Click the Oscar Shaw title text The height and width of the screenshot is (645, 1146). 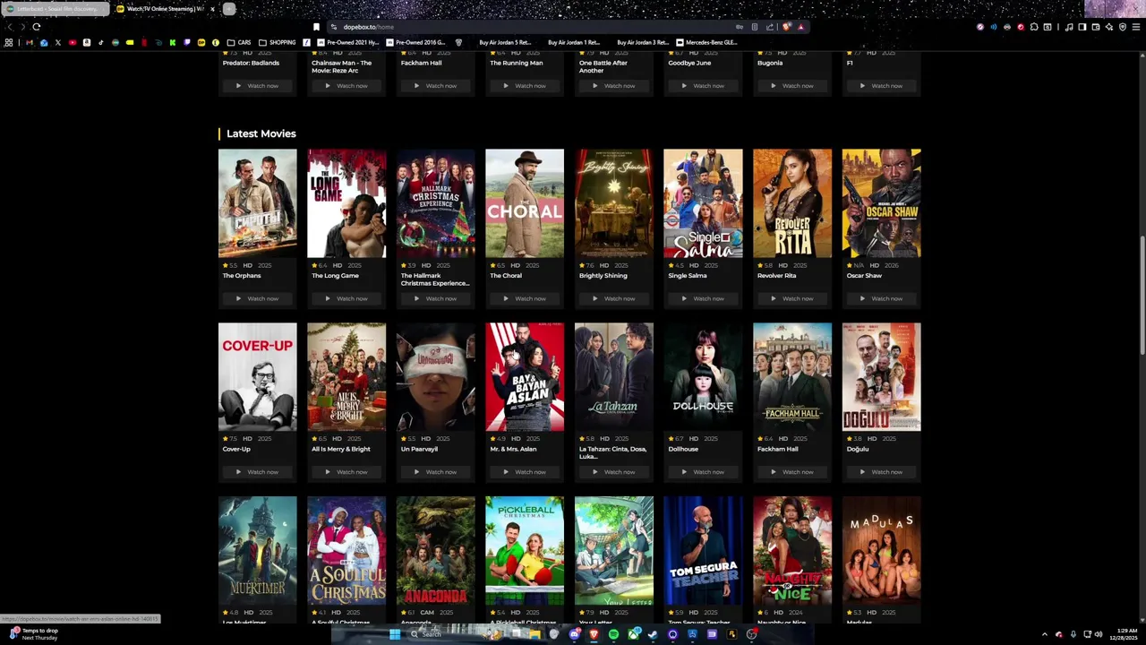click(x=864, y=276)
